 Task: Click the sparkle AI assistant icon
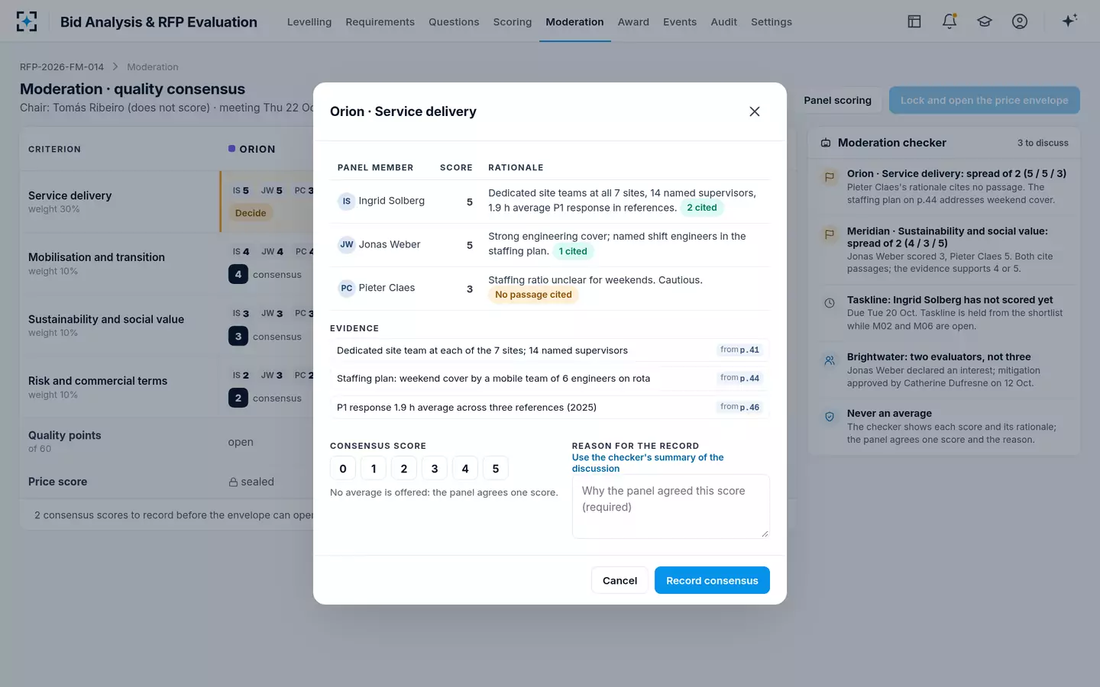(x=1069, y=21)
